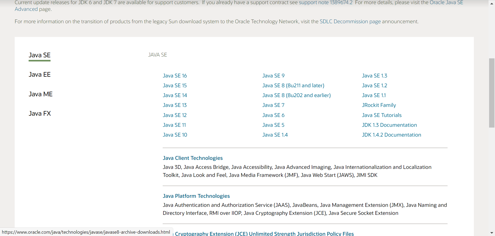Click the scrollbar down arrow
495x236 pixels.
pyautogui.click(x=492, y=233)
